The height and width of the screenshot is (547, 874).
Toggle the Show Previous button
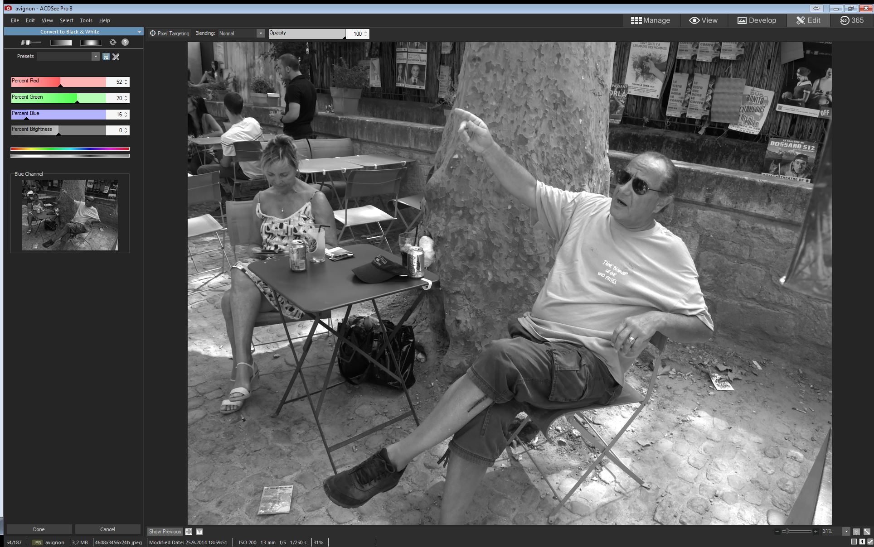(x=165, y=532)
